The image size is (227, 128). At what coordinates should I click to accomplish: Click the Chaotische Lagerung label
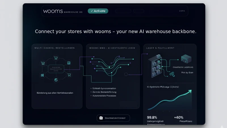[183, 67]
